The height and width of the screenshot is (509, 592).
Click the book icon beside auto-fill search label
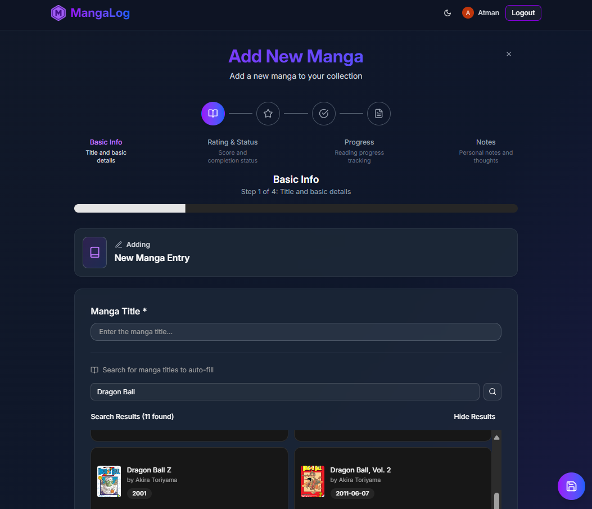click(94, 370)
